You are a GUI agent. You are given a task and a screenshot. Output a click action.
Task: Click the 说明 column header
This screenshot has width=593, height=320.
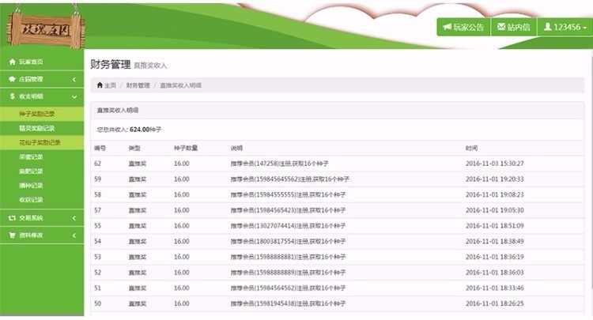tap(236, 148)
